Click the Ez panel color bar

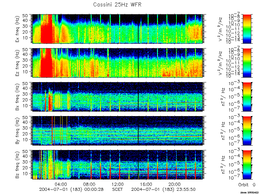click(247, 63)
